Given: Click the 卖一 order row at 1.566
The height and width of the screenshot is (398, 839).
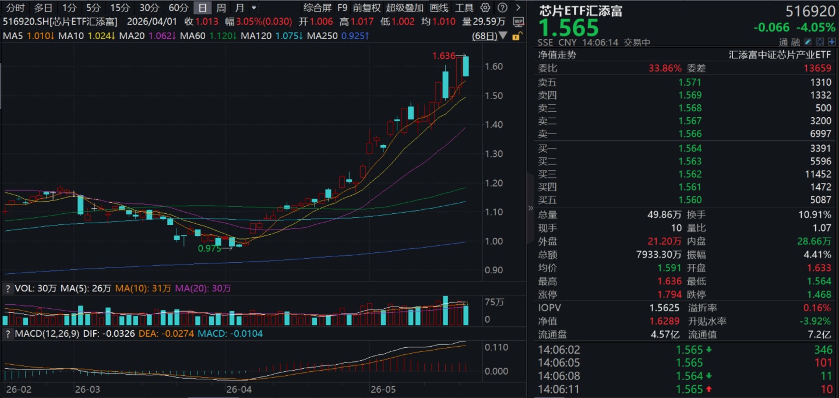Looking at the screenshot, I should coord(685,133).
